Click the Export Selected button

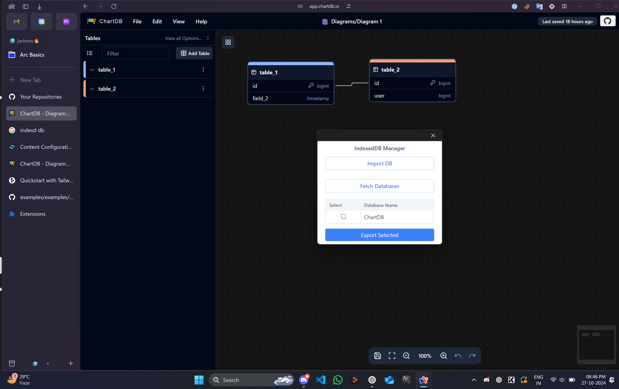[x=379, y=235]
